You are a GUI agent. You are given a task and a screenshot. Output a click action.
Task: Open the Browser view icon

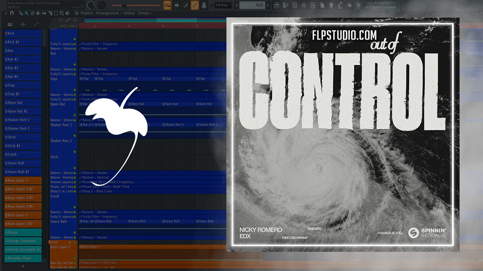313,5
